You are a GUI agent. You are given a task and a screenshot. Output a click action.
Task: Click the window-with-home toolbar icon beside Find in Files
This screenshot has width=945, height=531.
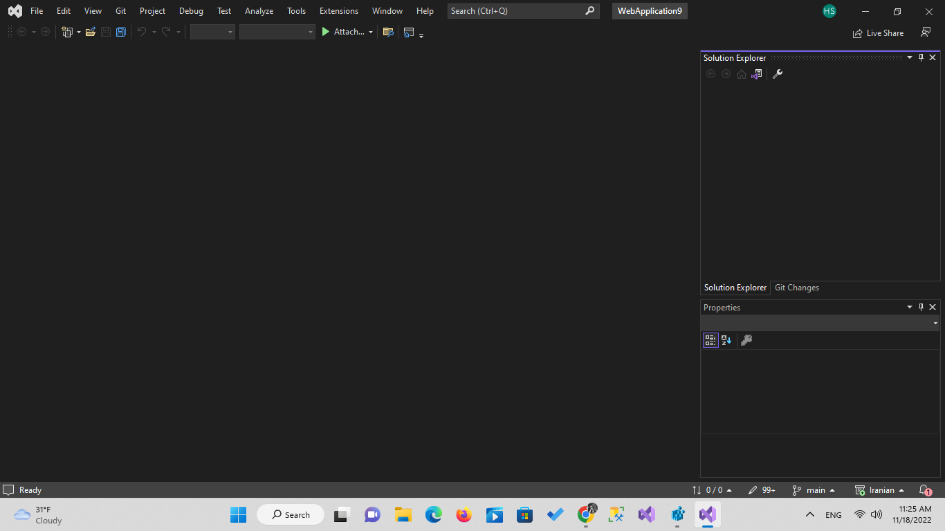coord(409,32)
